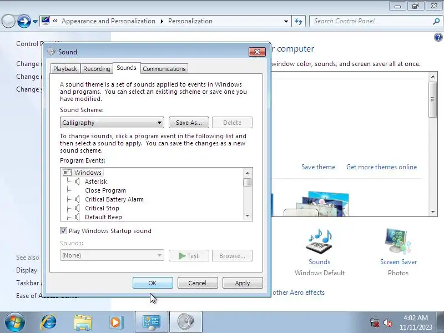Click the search magnifier icon
Viewport: 444px width, 333px height.
[x=436, y=21]
